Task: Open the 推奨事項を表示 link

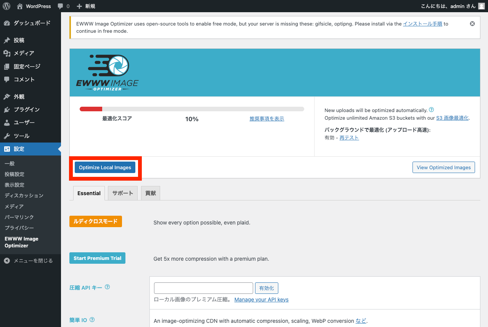Action: point(267,119)
